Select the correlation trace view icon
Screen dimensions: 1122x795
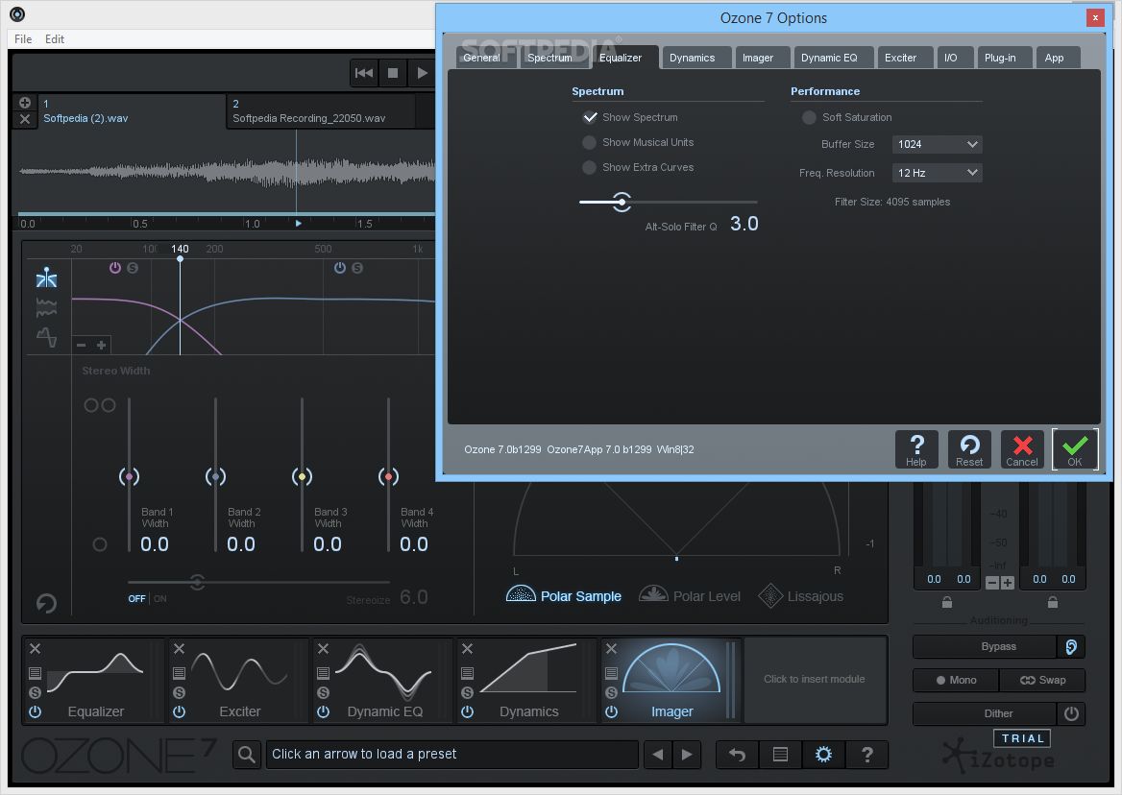tap(46, 337)
